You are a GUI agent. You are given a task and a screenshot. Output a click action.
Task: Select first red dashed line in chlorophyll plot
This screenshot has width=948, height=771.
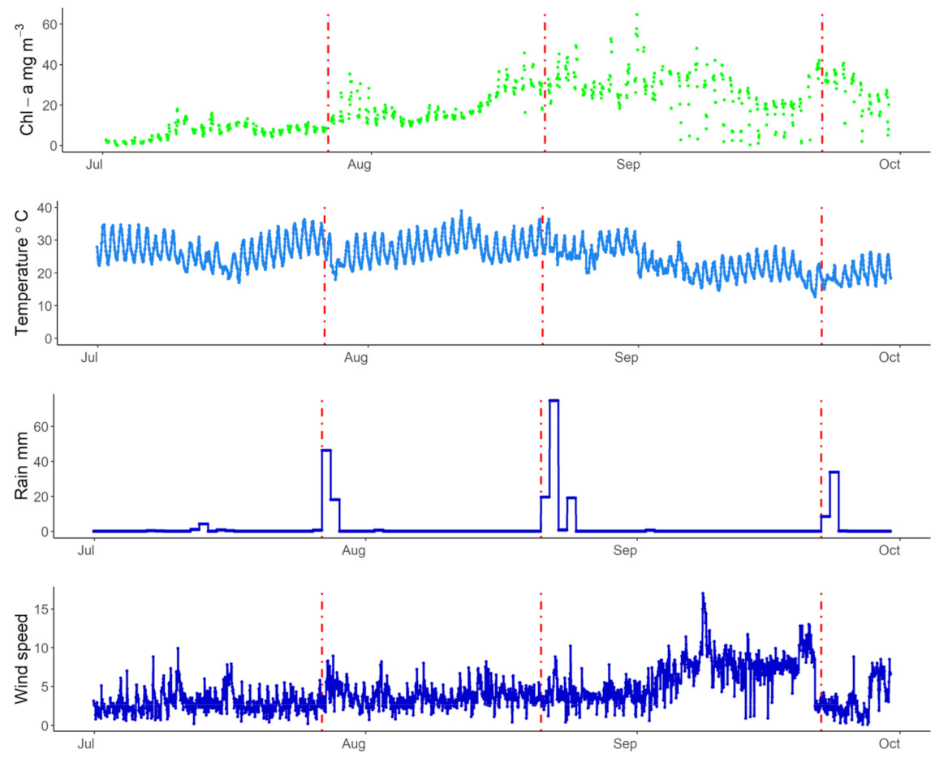tap(328, 81)
